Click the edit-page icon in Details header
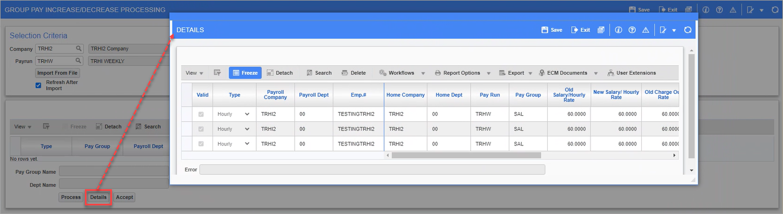Screen dimensions: 783x214 point(663,30)
